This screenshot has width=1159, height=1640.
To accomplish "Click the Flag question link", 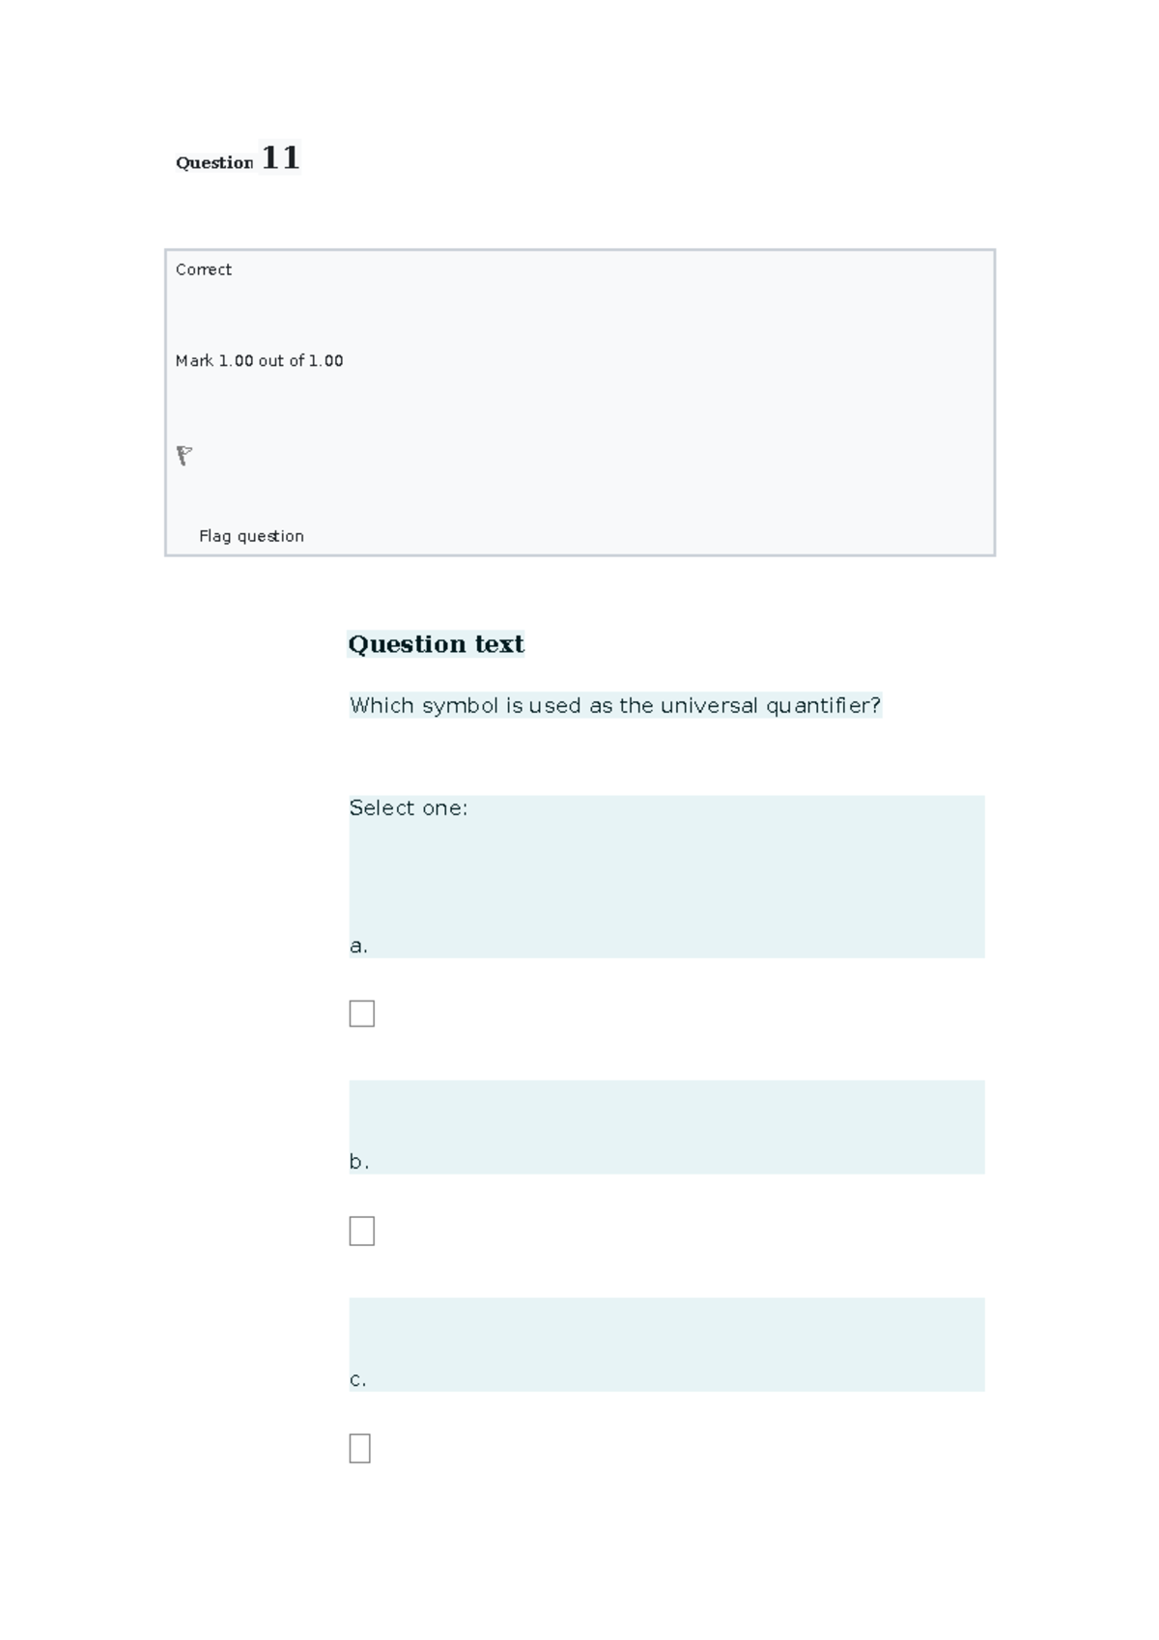I will pos(251,536).
